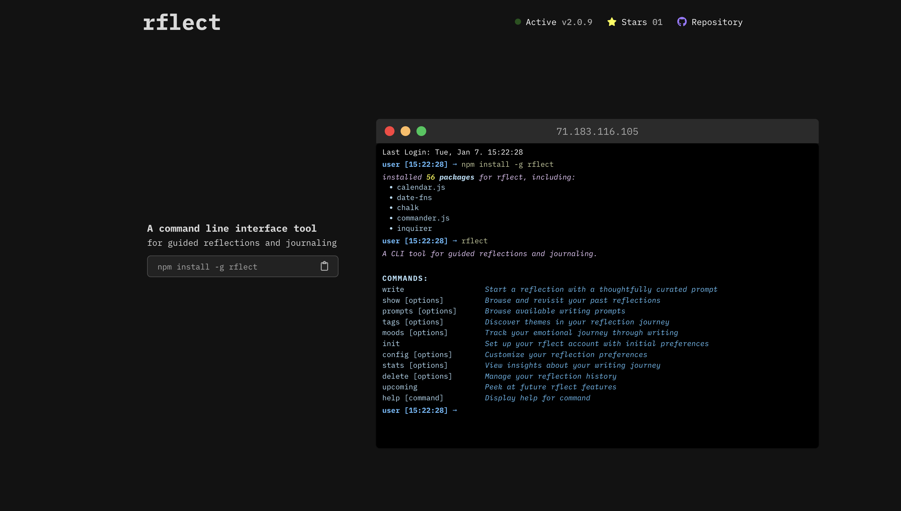Click the green Active status dot
The image size is (901, 511).
(518, 22)
